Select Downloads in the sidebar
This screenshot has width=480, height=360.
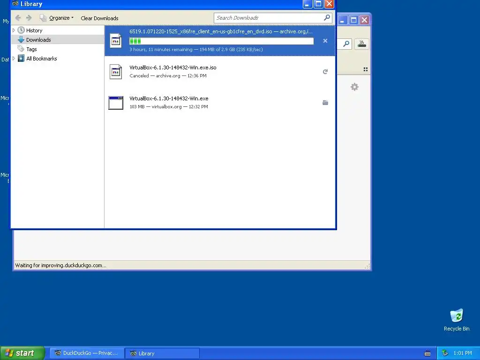coord(58,39)
